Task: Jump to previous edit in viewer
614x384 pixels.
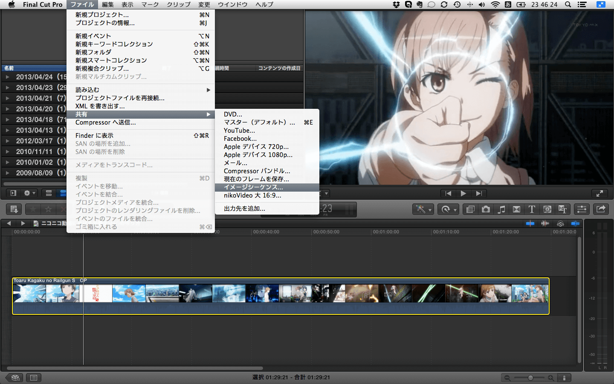Action: tap(448, 193)
